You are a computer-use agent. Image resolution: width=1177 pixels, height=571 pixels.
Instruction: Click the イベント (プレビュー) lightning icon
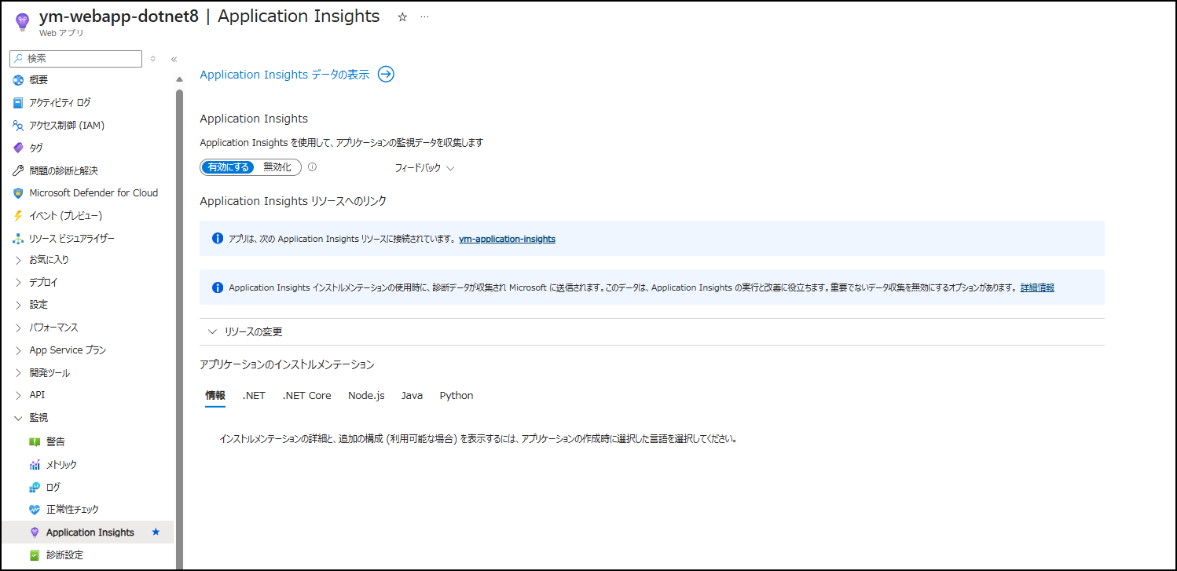(x=18, y=216)
